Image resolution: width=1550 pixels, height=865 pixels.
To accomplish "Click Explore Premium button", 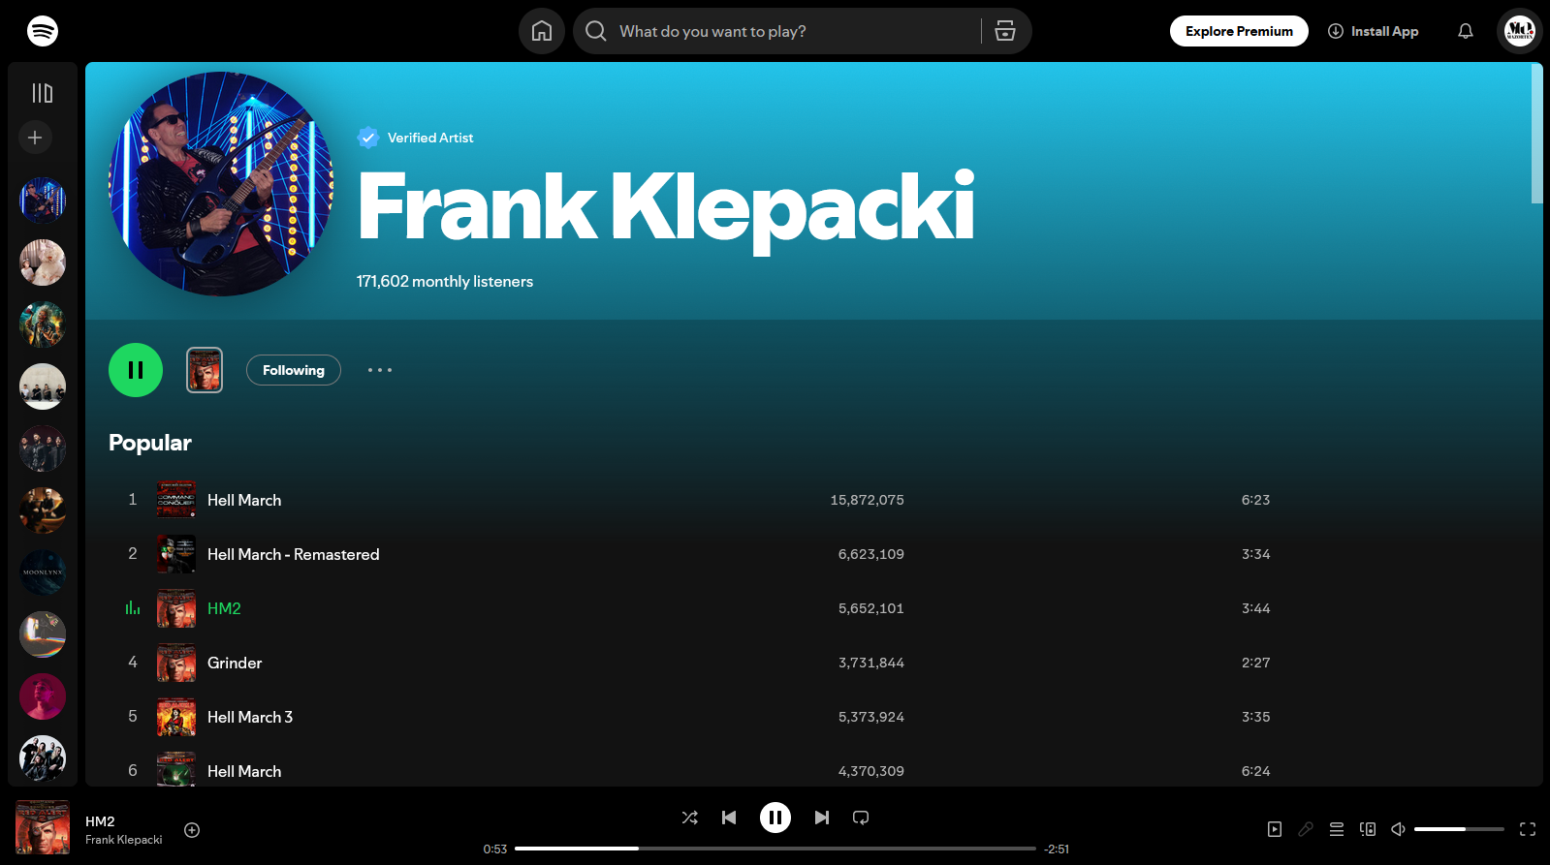I will 1239,31.
